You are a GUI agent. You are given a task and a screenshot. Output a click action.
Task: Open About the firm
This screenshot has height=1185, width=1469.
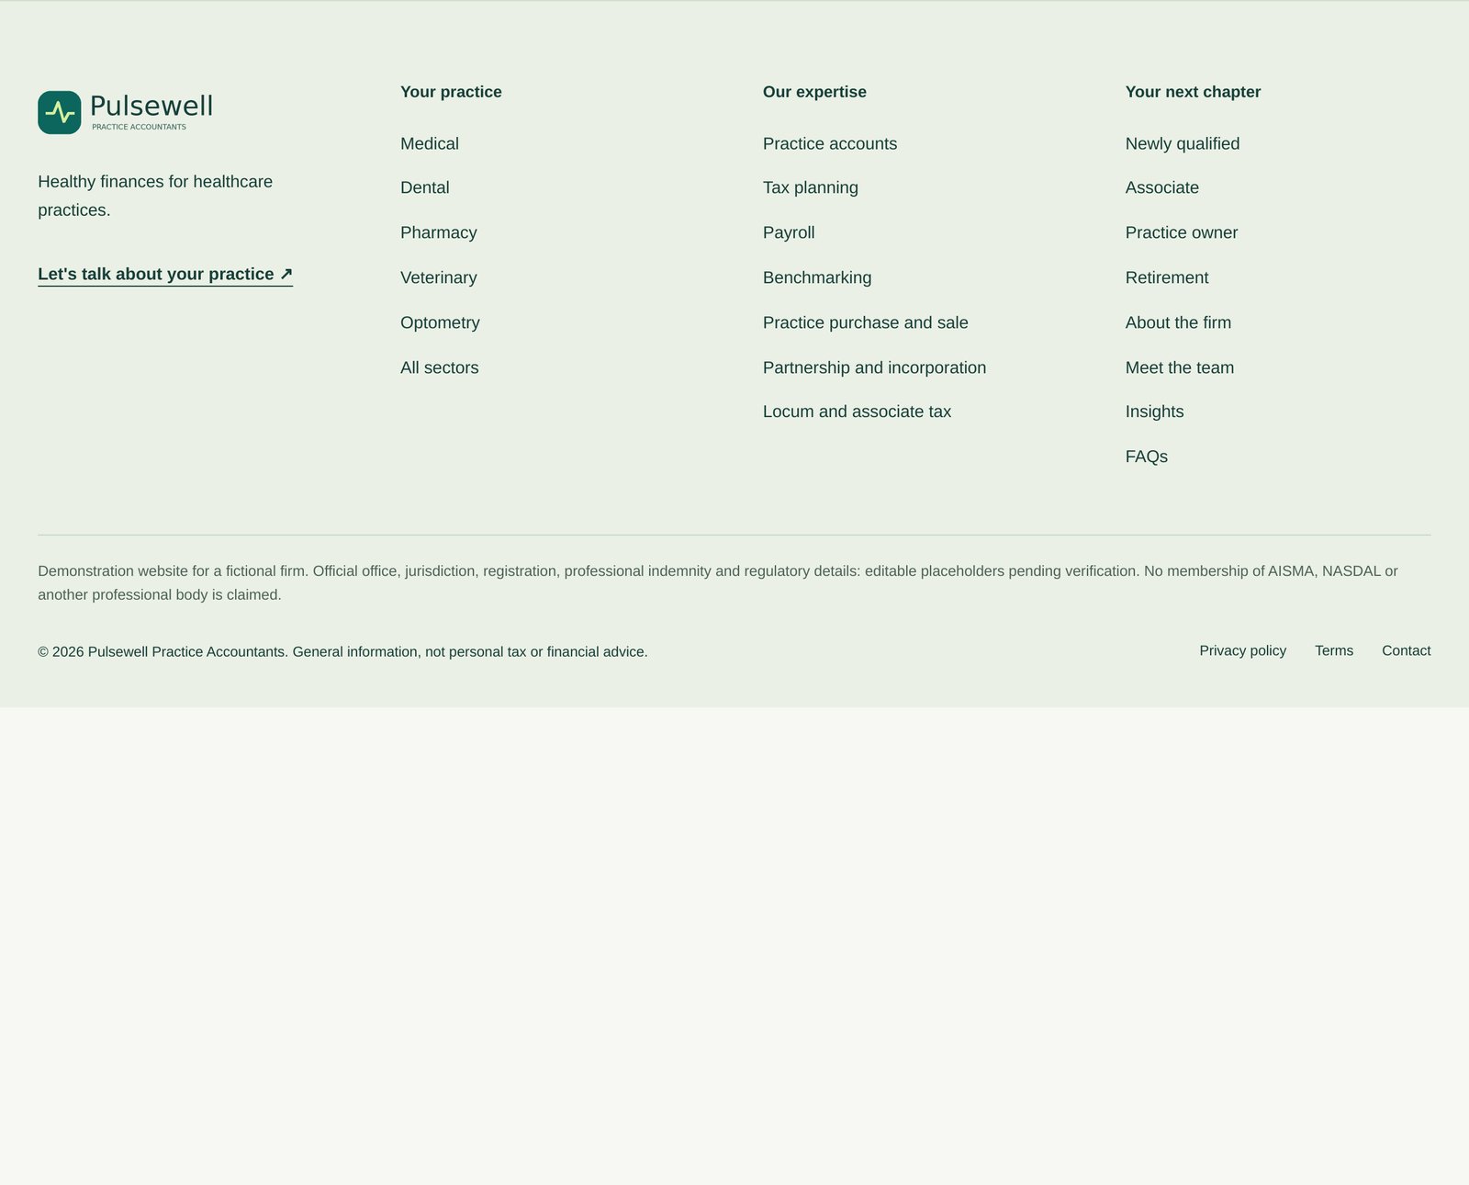1179,322
